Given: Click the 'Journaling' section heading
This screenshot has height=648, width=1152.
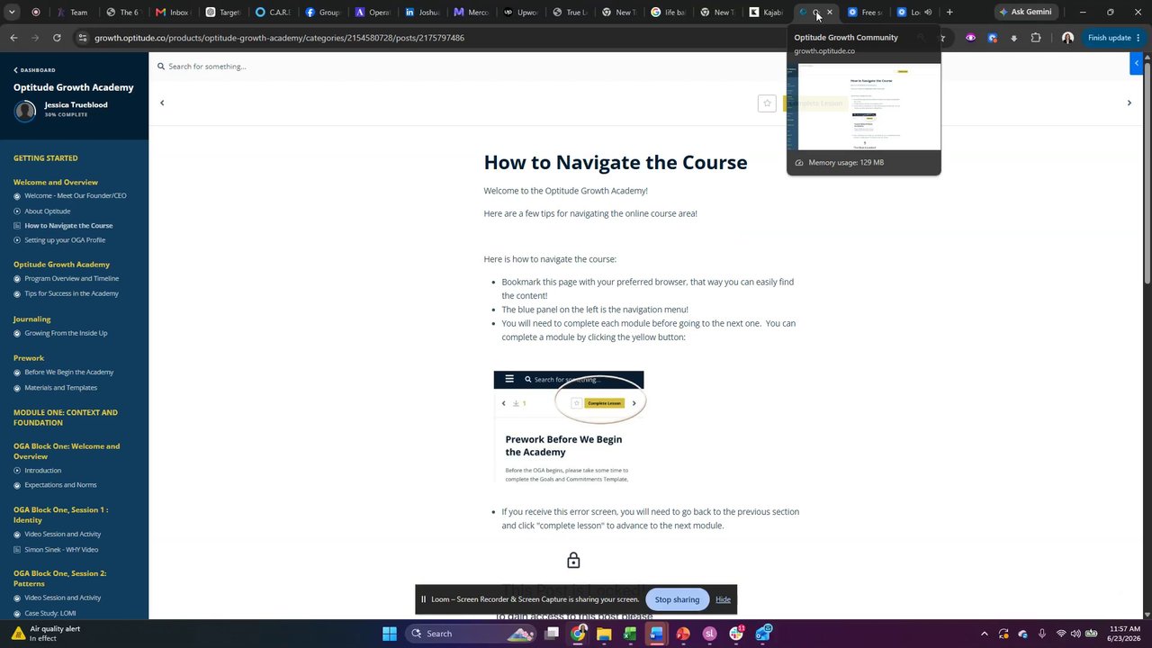Looking at the screenshot, I should click(32, 319).
